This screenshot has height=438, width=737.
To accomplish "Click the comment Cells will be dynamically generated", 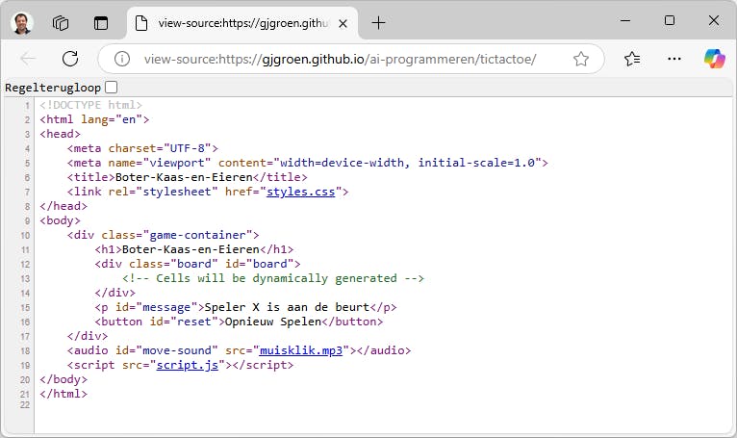I will point(273,278).
